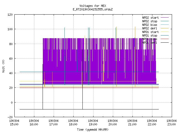This screenshot has width=177, height=132.
Task: Click the black NPD1 defl legend line sample
Action: tap(165, 43)
